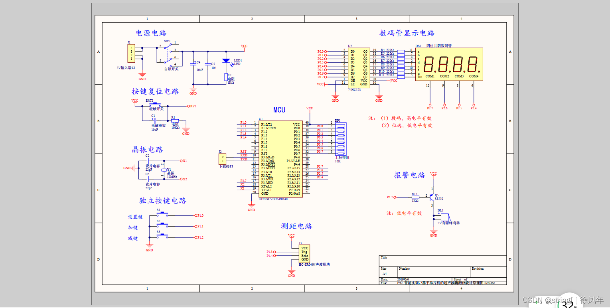Image resolution: width=610 pixels, height=308 pixels.
Task: Click the 晶振电路 section title
Action: point(148,150)
